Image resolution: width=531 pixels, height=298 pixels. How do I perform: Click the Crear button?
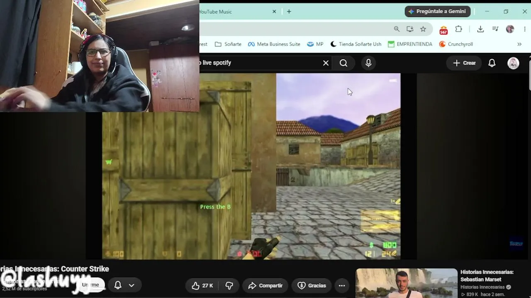464,63
